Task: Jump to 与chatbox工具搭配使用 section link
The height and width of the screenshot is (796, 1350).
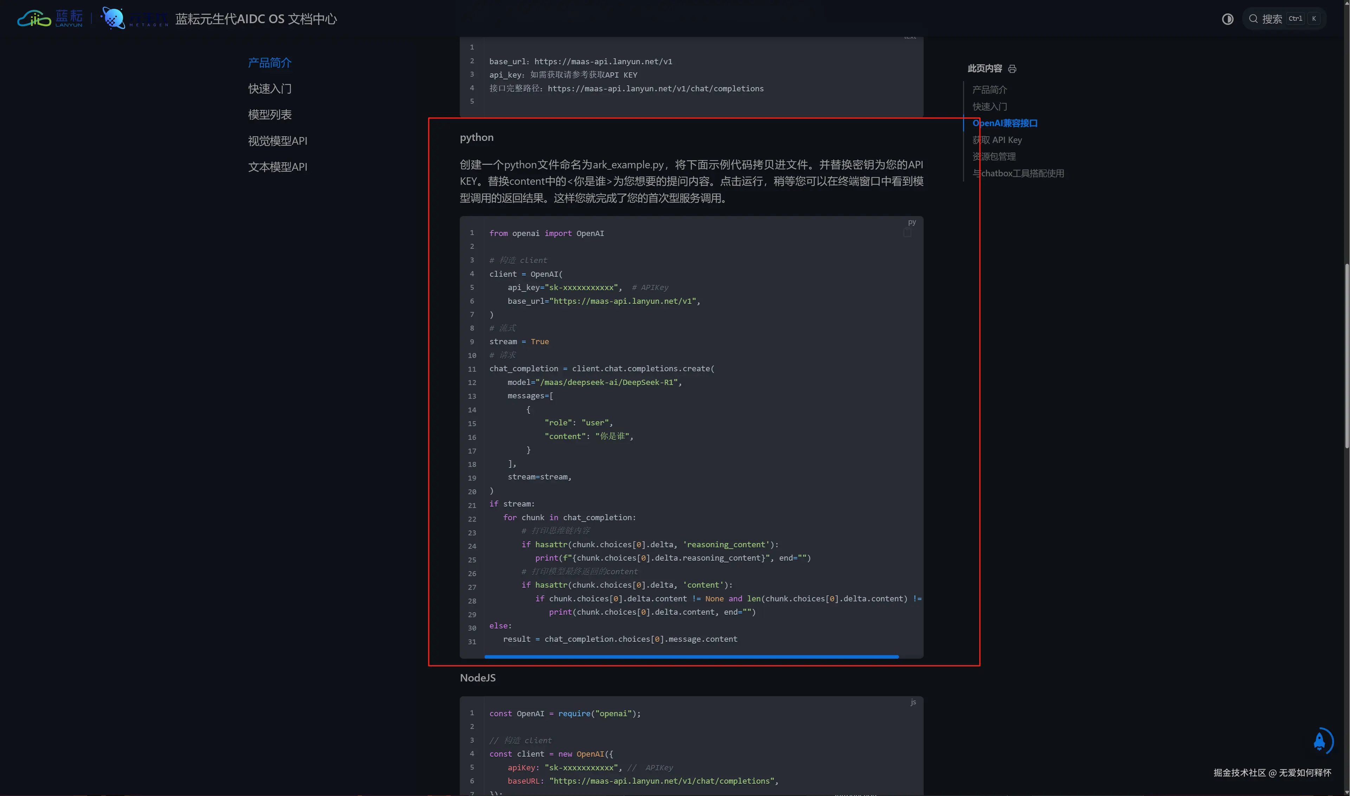Action: pos(1018,173)
